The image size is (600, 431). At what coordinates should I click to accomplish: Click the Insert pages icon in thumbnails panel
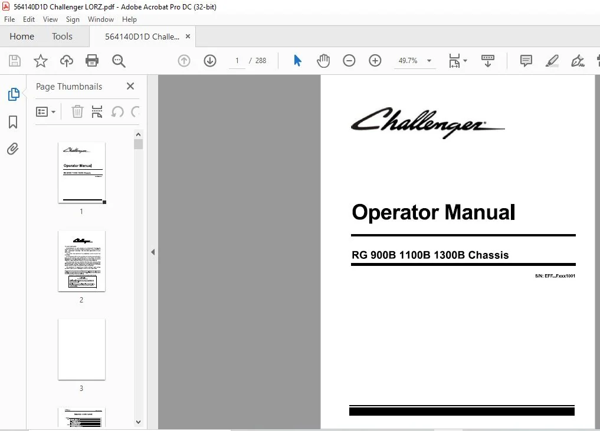[97, 111]
